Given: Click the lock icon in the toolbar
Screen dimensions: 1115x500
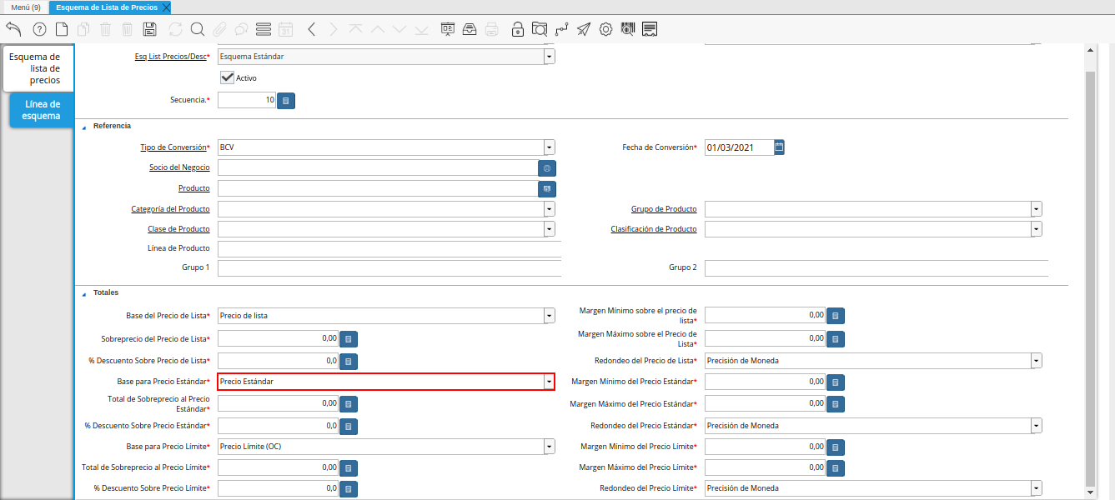Looking at the screenshot, I should click(x=518, y=29).
